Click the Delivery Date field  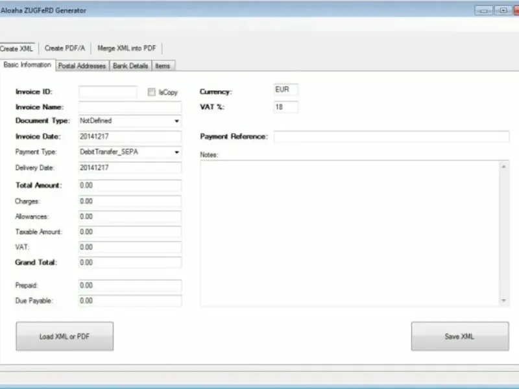[130, 168]
